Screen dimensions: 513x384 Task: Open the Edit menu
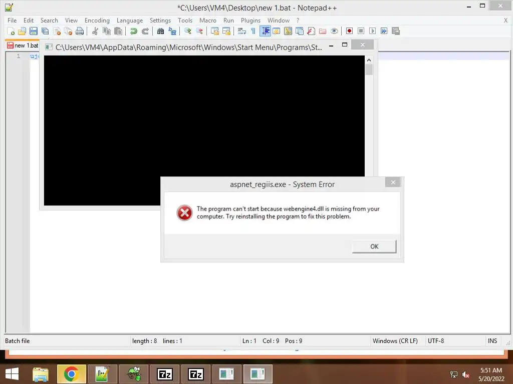[x=29, y=20]
